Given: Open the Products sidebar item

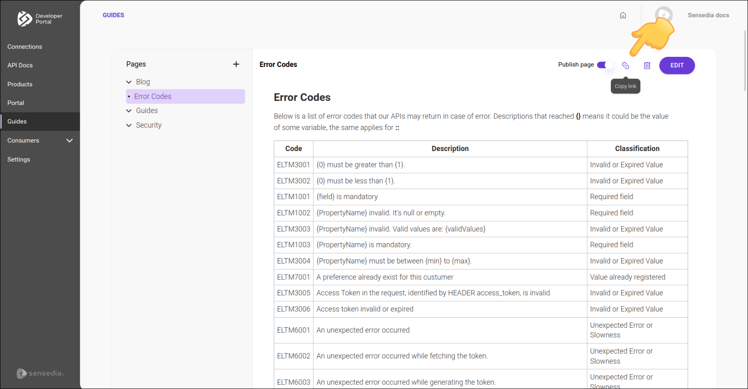Looking at the screenshot, I should (x=20, y=84).
